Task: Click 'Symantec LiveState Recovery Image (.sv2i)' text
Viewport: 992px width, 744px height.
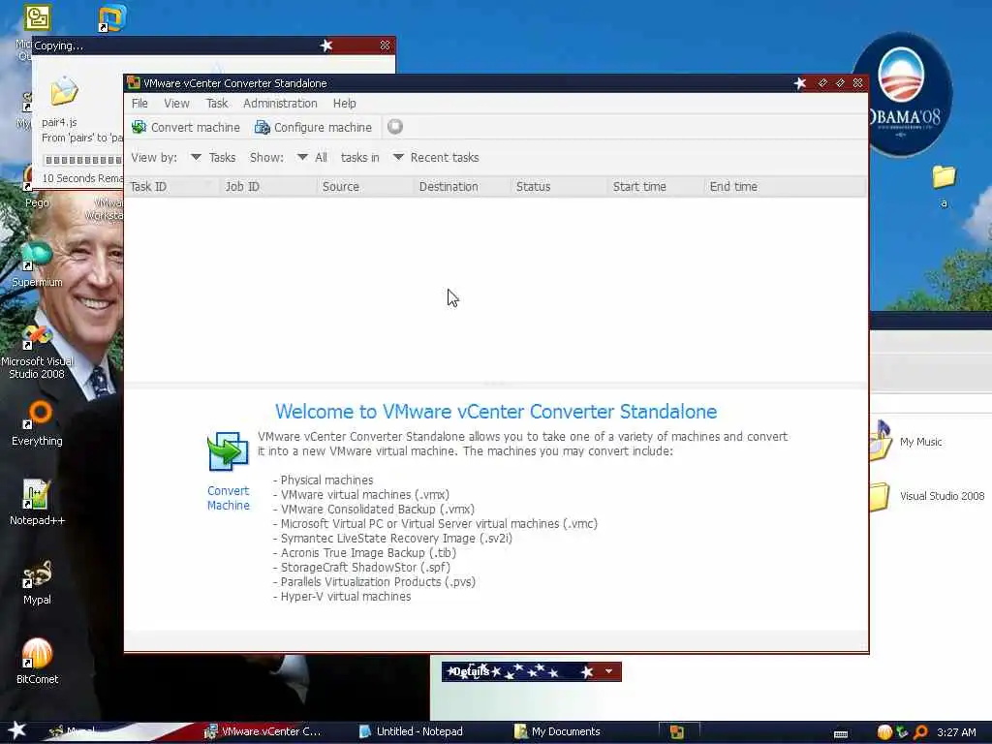Action: 396,539
